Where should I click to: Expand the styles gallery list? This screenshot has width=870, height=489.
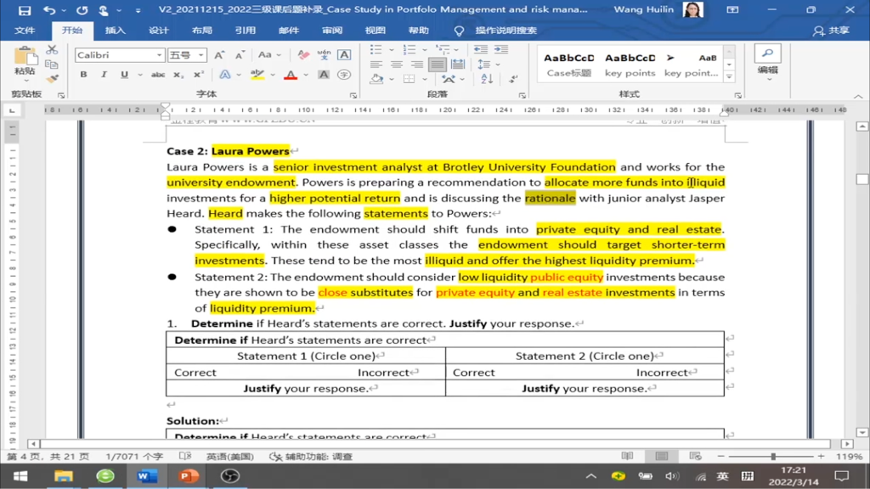729,77
